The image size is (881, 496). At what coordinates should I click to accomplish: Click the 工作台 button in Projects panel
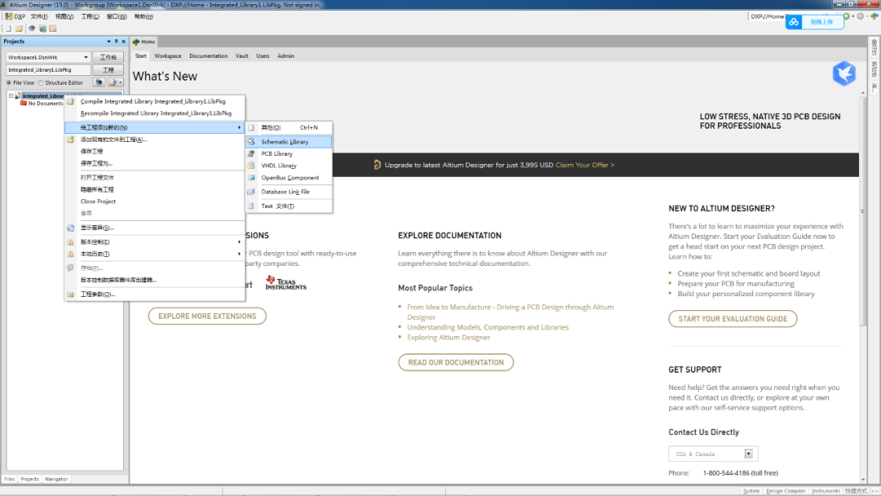click(108, 57)
